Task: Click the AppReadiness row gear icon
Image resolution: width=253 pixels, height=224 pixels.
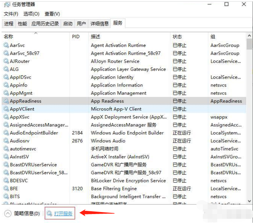Action: [x=6, y=101]
